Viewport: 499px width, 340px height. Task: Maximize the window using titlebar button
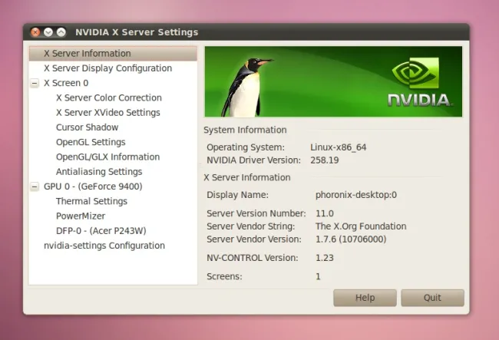pyautogui.click(x=61, y=32)
